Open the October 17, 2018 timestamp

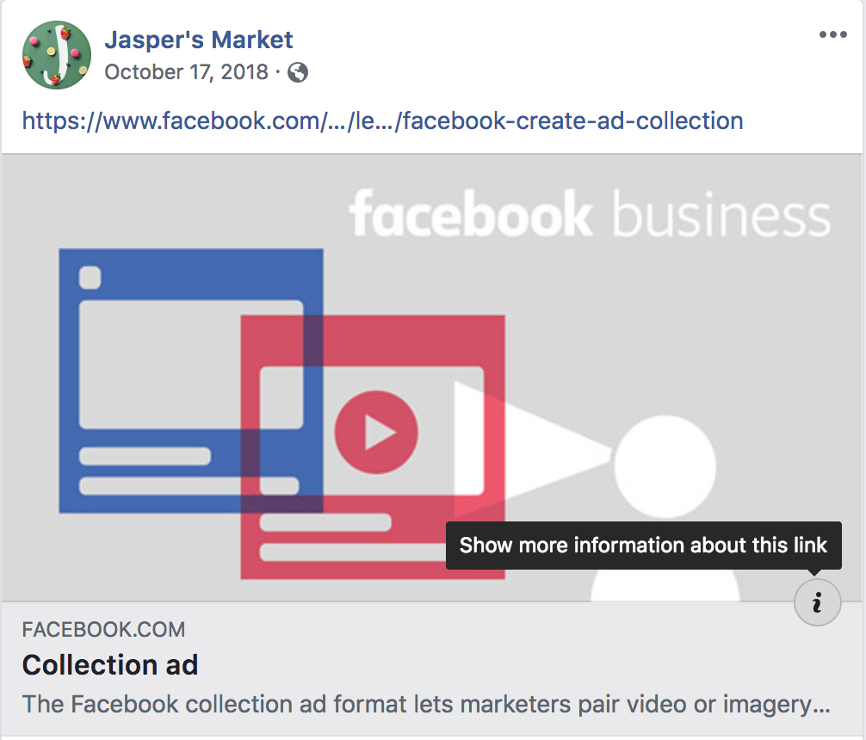pyautogui.click(x=186, y=71)
